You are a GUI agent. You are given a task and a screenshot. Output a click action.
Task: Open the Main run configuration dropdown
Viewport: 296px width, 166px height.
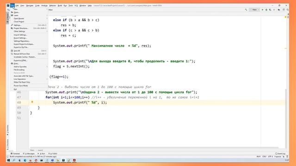[x=255, y=10]
